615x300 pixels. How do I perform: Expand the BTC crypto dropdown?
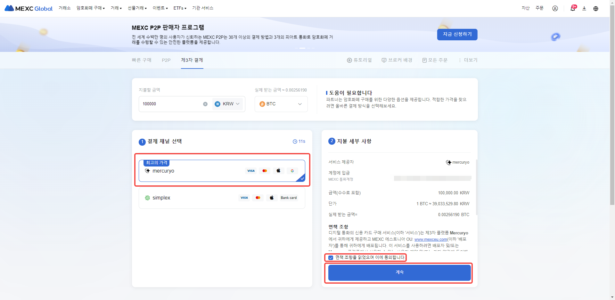coord(281,104)
